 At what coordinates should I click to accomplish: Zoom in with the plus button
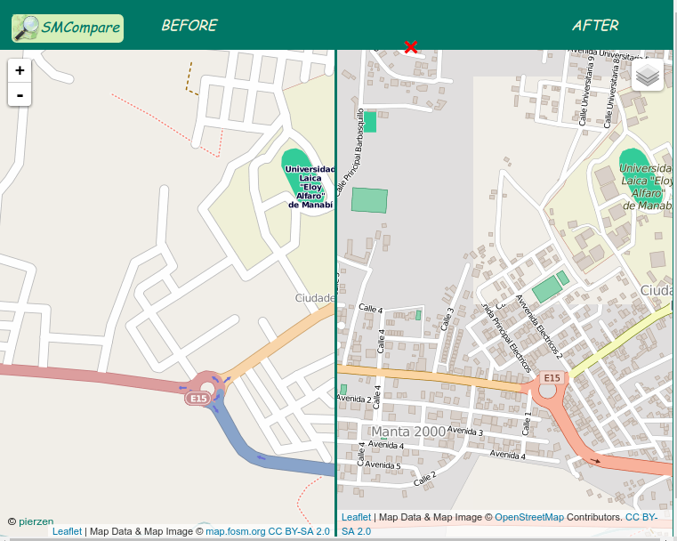coord(20,70)
